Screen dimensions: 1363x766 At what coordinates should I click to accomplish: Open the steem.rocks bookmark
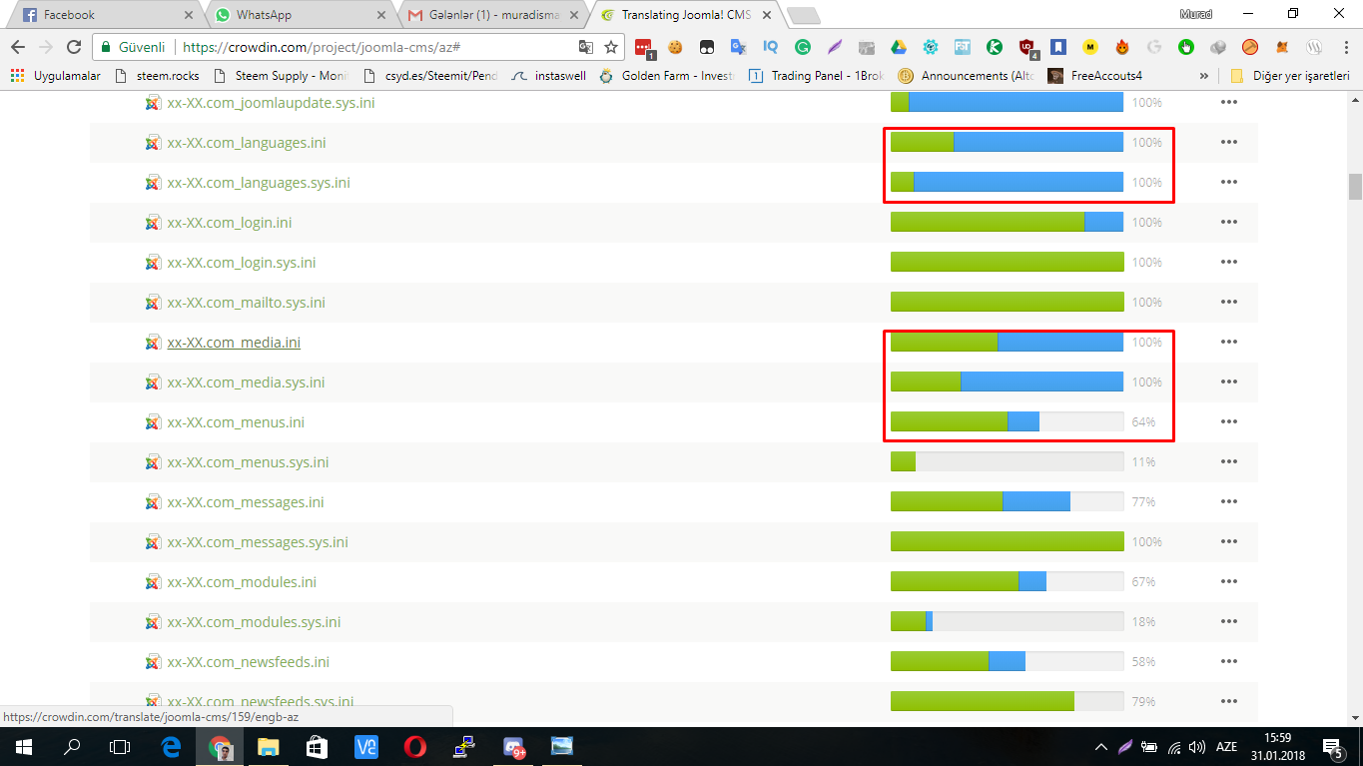pos(158,76)
